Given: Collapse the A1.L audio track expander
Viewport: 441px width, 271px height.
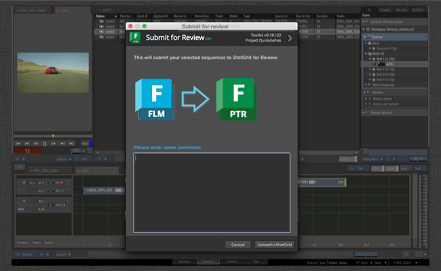Looking at the screenshot, I should click(24, 201).
